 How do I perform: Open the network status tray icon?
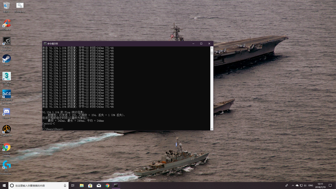click(301, 185)
